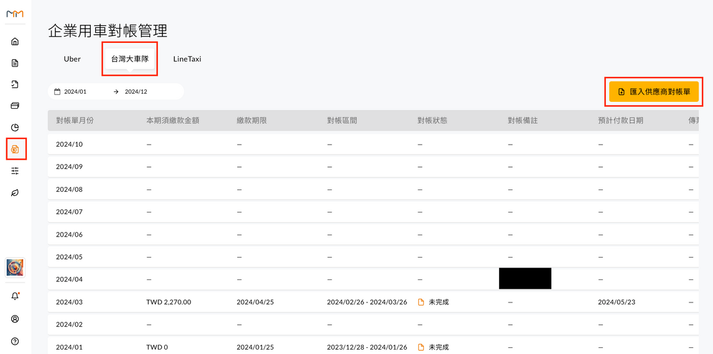Switch to the Uber tab

click(x=72, y=59)
